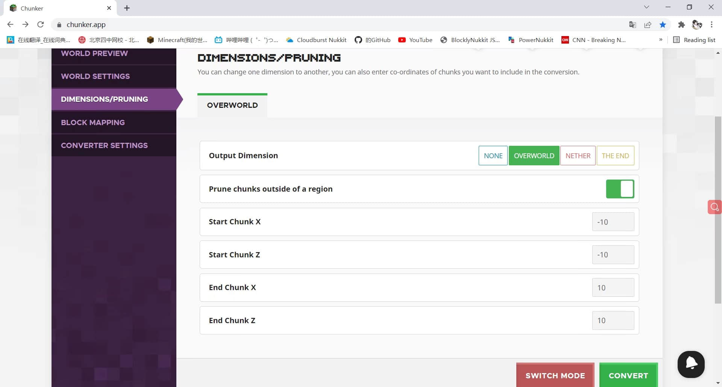Go to Block Mapping section
722x387 pixels.
click(x=114, y=122)
